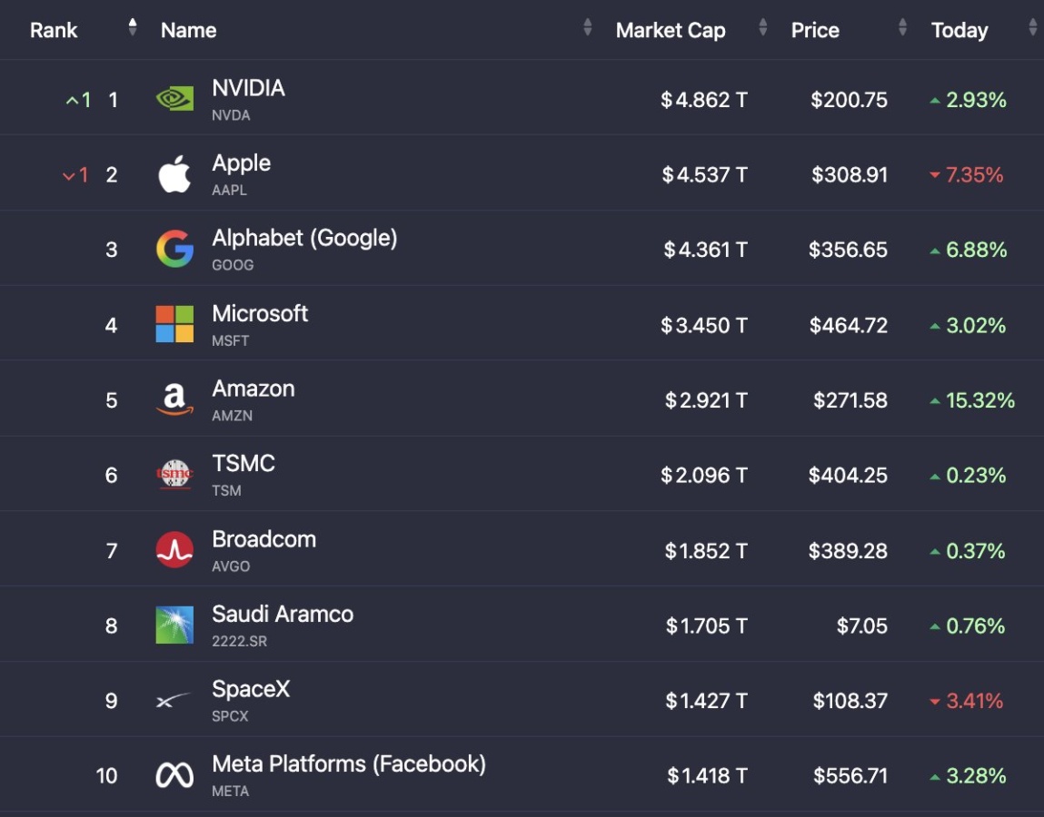Click the red Broadcom logo
The width and height of the screenshot is (1044, 817).
pyautogui.click(x=174, y=549)
